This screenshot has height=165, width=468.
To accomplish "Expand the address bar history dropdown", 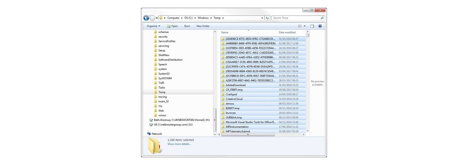I will (x=262, y=18).
